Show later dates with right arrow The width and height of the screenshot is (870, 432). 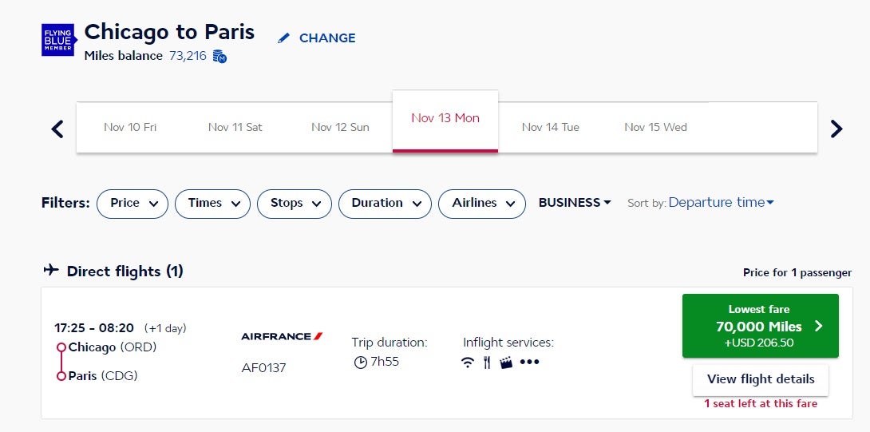coord(836,129)
